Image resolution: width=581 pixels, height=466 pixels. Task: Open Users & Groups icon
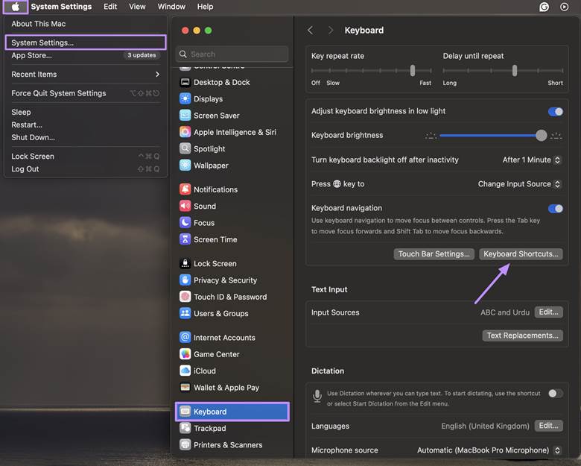[x=185, y=313]
